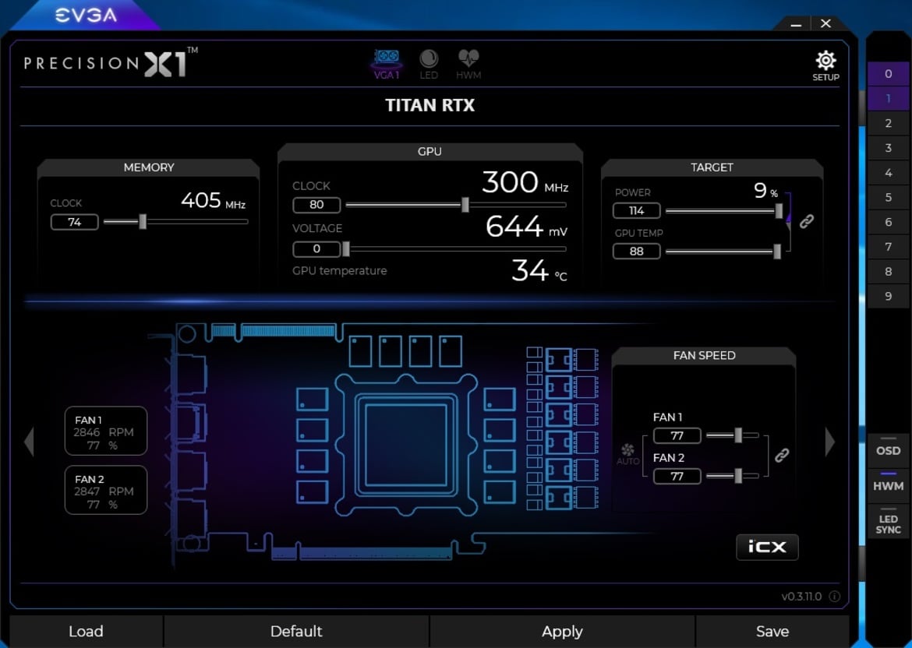Viewport: 912px width, 648px height.
Task: Click the version label v0.3.11.0
Action: (801, 597)
